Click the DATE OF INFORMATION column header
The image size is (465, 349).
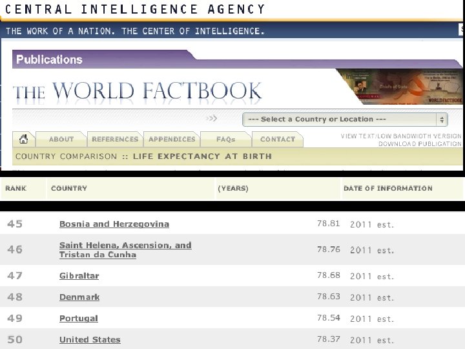(x=388, y=188)
